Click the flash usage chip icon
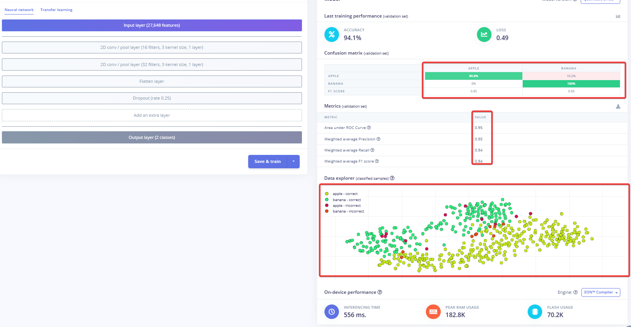The width and height of the screenshot is (631, 327). (535, 312)
